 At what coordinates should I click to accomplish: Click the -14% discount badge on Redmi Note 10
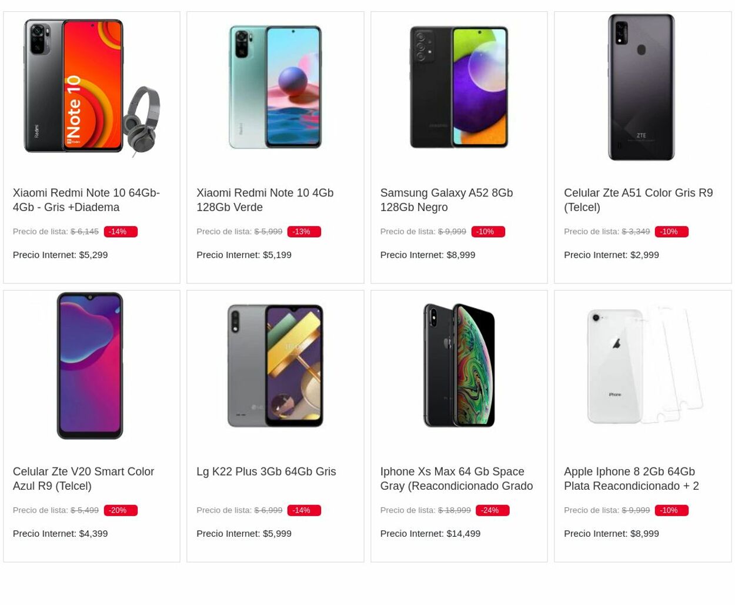pyautogui.click(x=120, y=231)
